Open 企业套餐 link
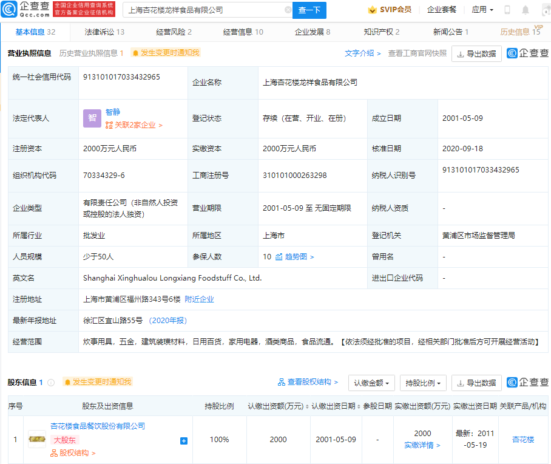This screenshot has height=464, width=551. coord(442,10)
